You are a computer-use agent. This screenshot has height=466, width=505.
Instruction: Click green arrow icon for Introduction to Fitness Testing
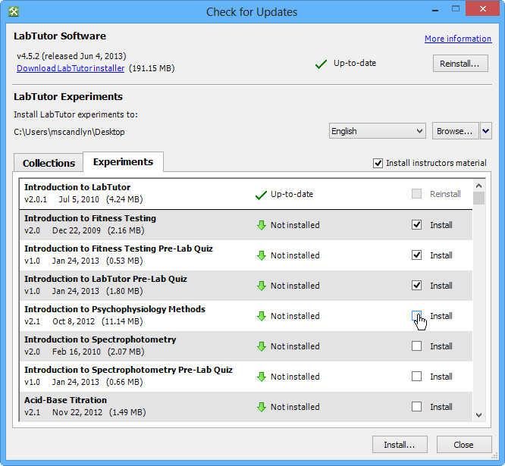pos(262,225)
